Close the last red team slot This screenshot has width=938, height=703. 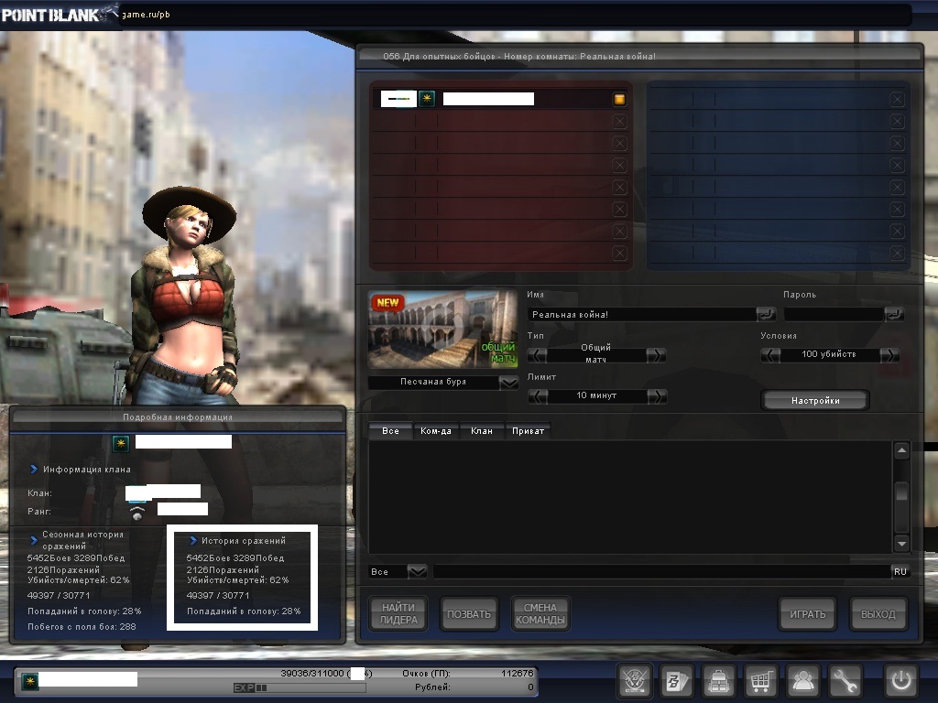(619, 254)
